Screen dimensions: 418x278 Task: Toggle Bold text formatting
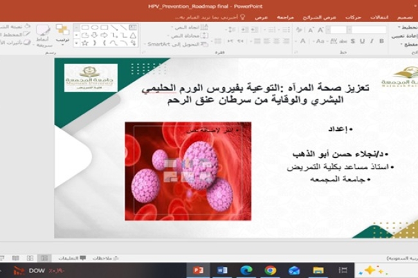(381, 41)
